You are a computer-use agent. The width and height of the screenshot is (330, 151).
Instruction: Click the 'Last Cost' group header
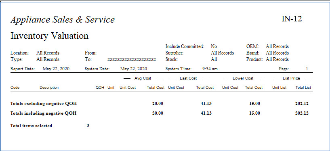click(x=188, y=78)
